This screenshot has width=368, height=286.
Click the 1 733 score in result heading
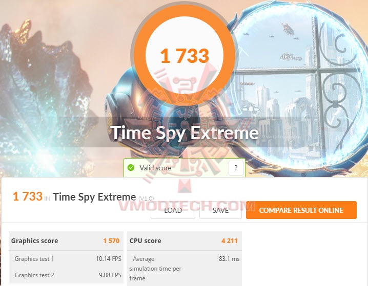pyautogui.click(x=28, y=196)
